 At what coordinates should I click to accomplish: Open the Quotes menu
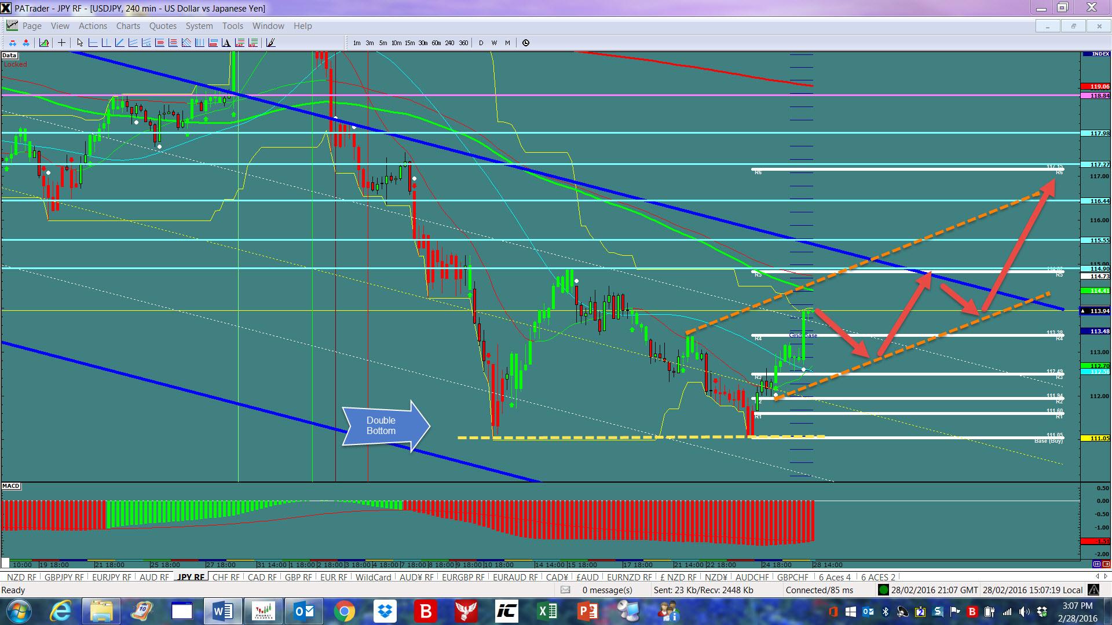163,26
